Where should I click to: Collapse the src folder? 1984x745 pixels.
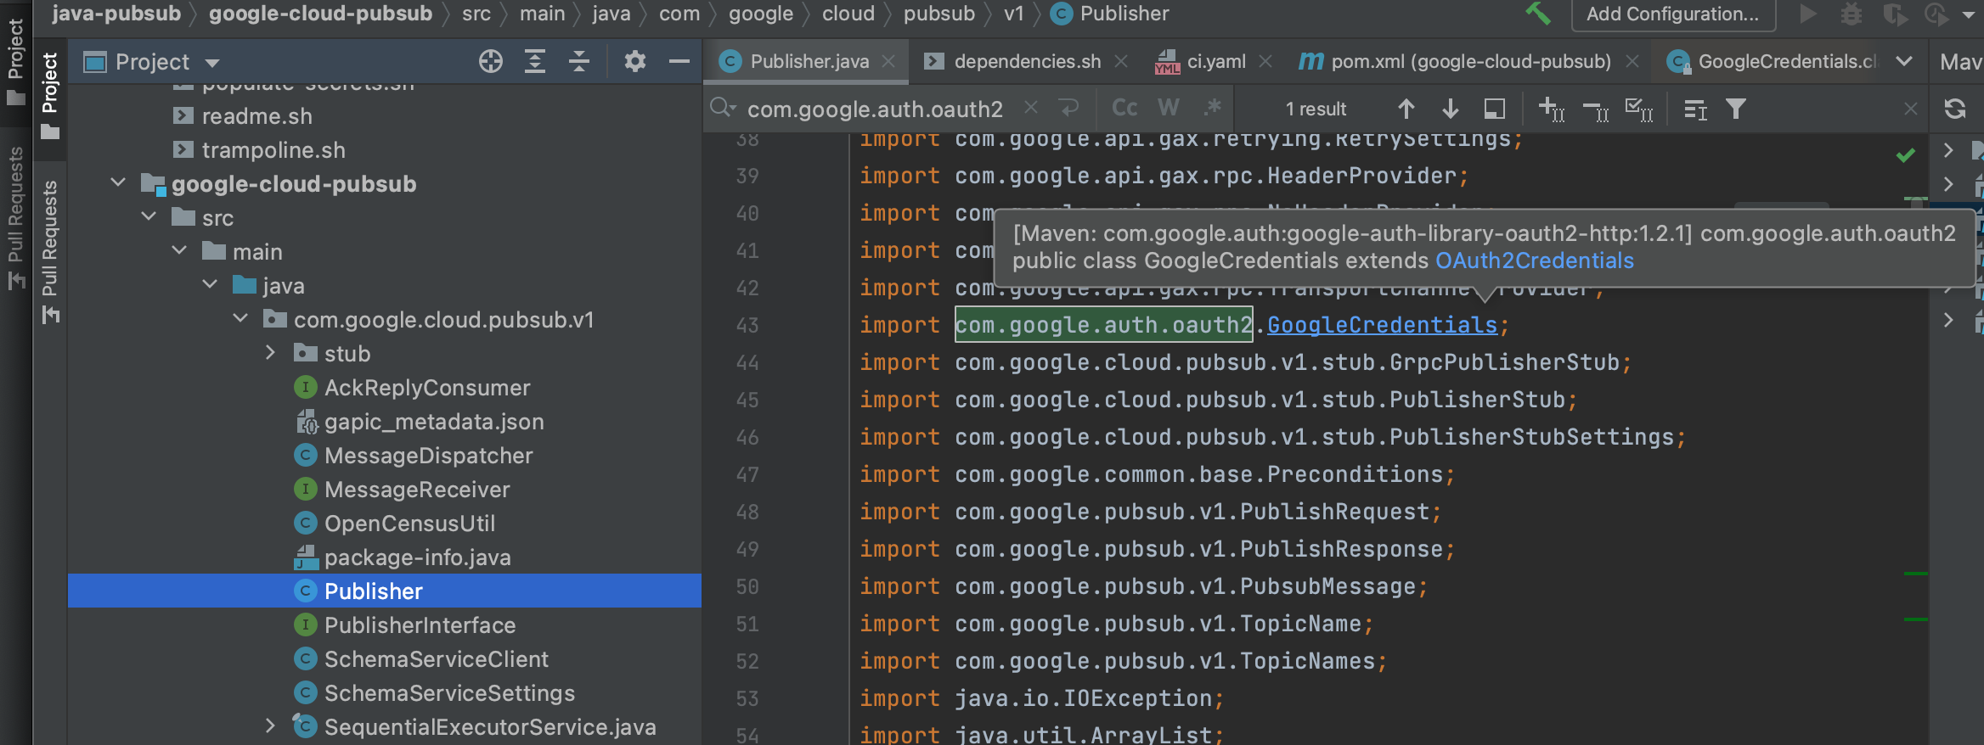[149, 217]
